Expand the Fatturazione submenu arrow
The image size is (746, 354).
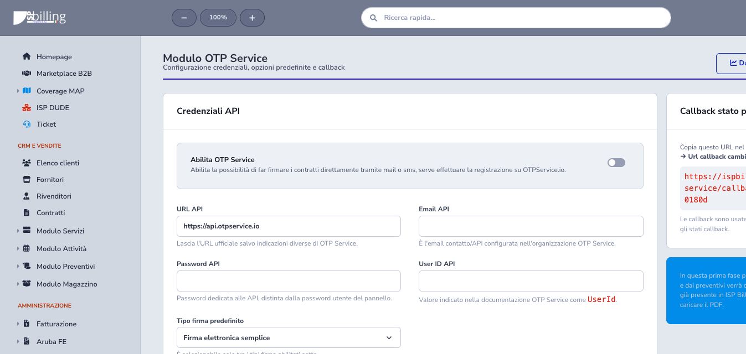click(18, 324)
